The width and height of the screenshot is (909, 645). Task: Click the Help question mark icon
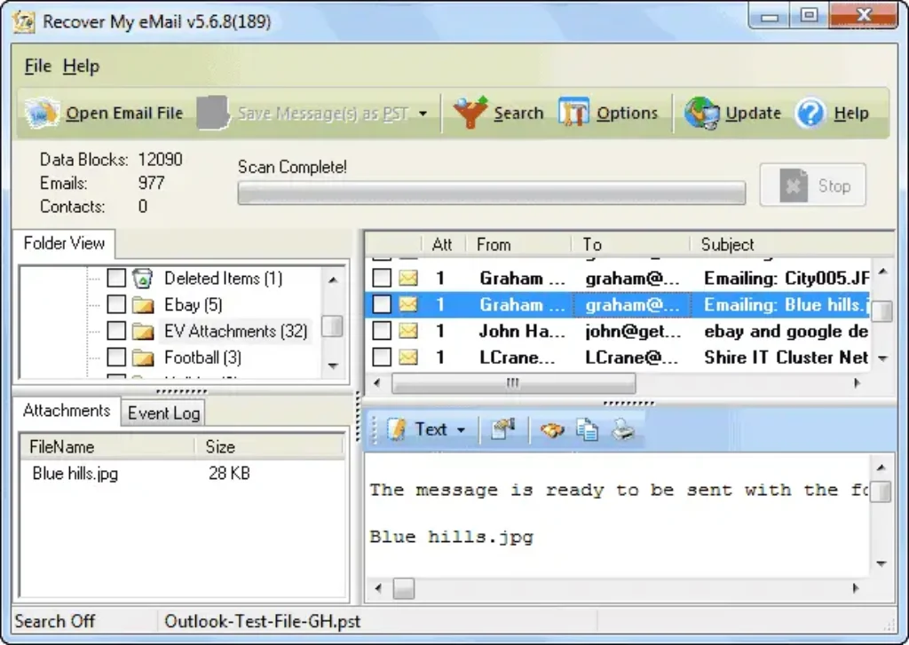[810, 113]
